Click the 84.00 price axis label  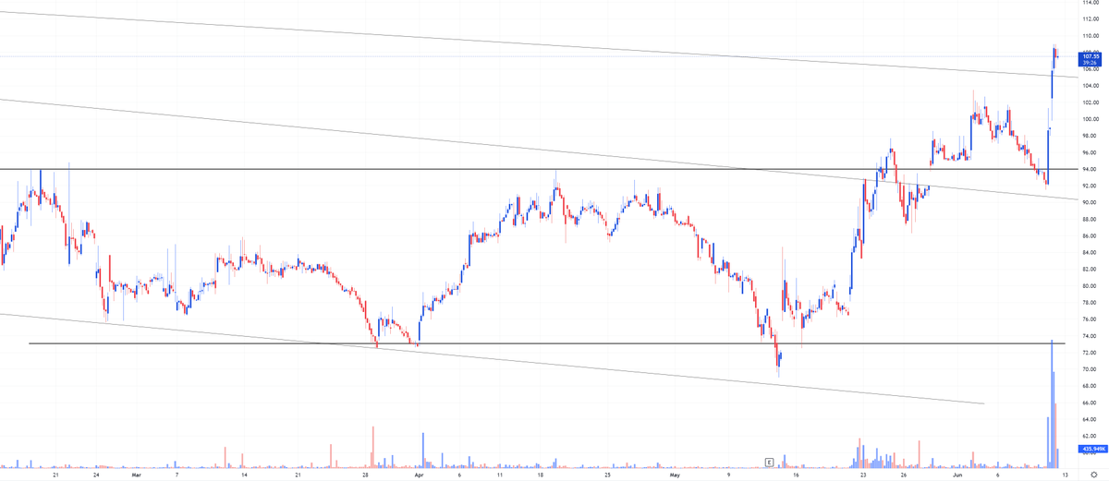tap(1088, 252)
